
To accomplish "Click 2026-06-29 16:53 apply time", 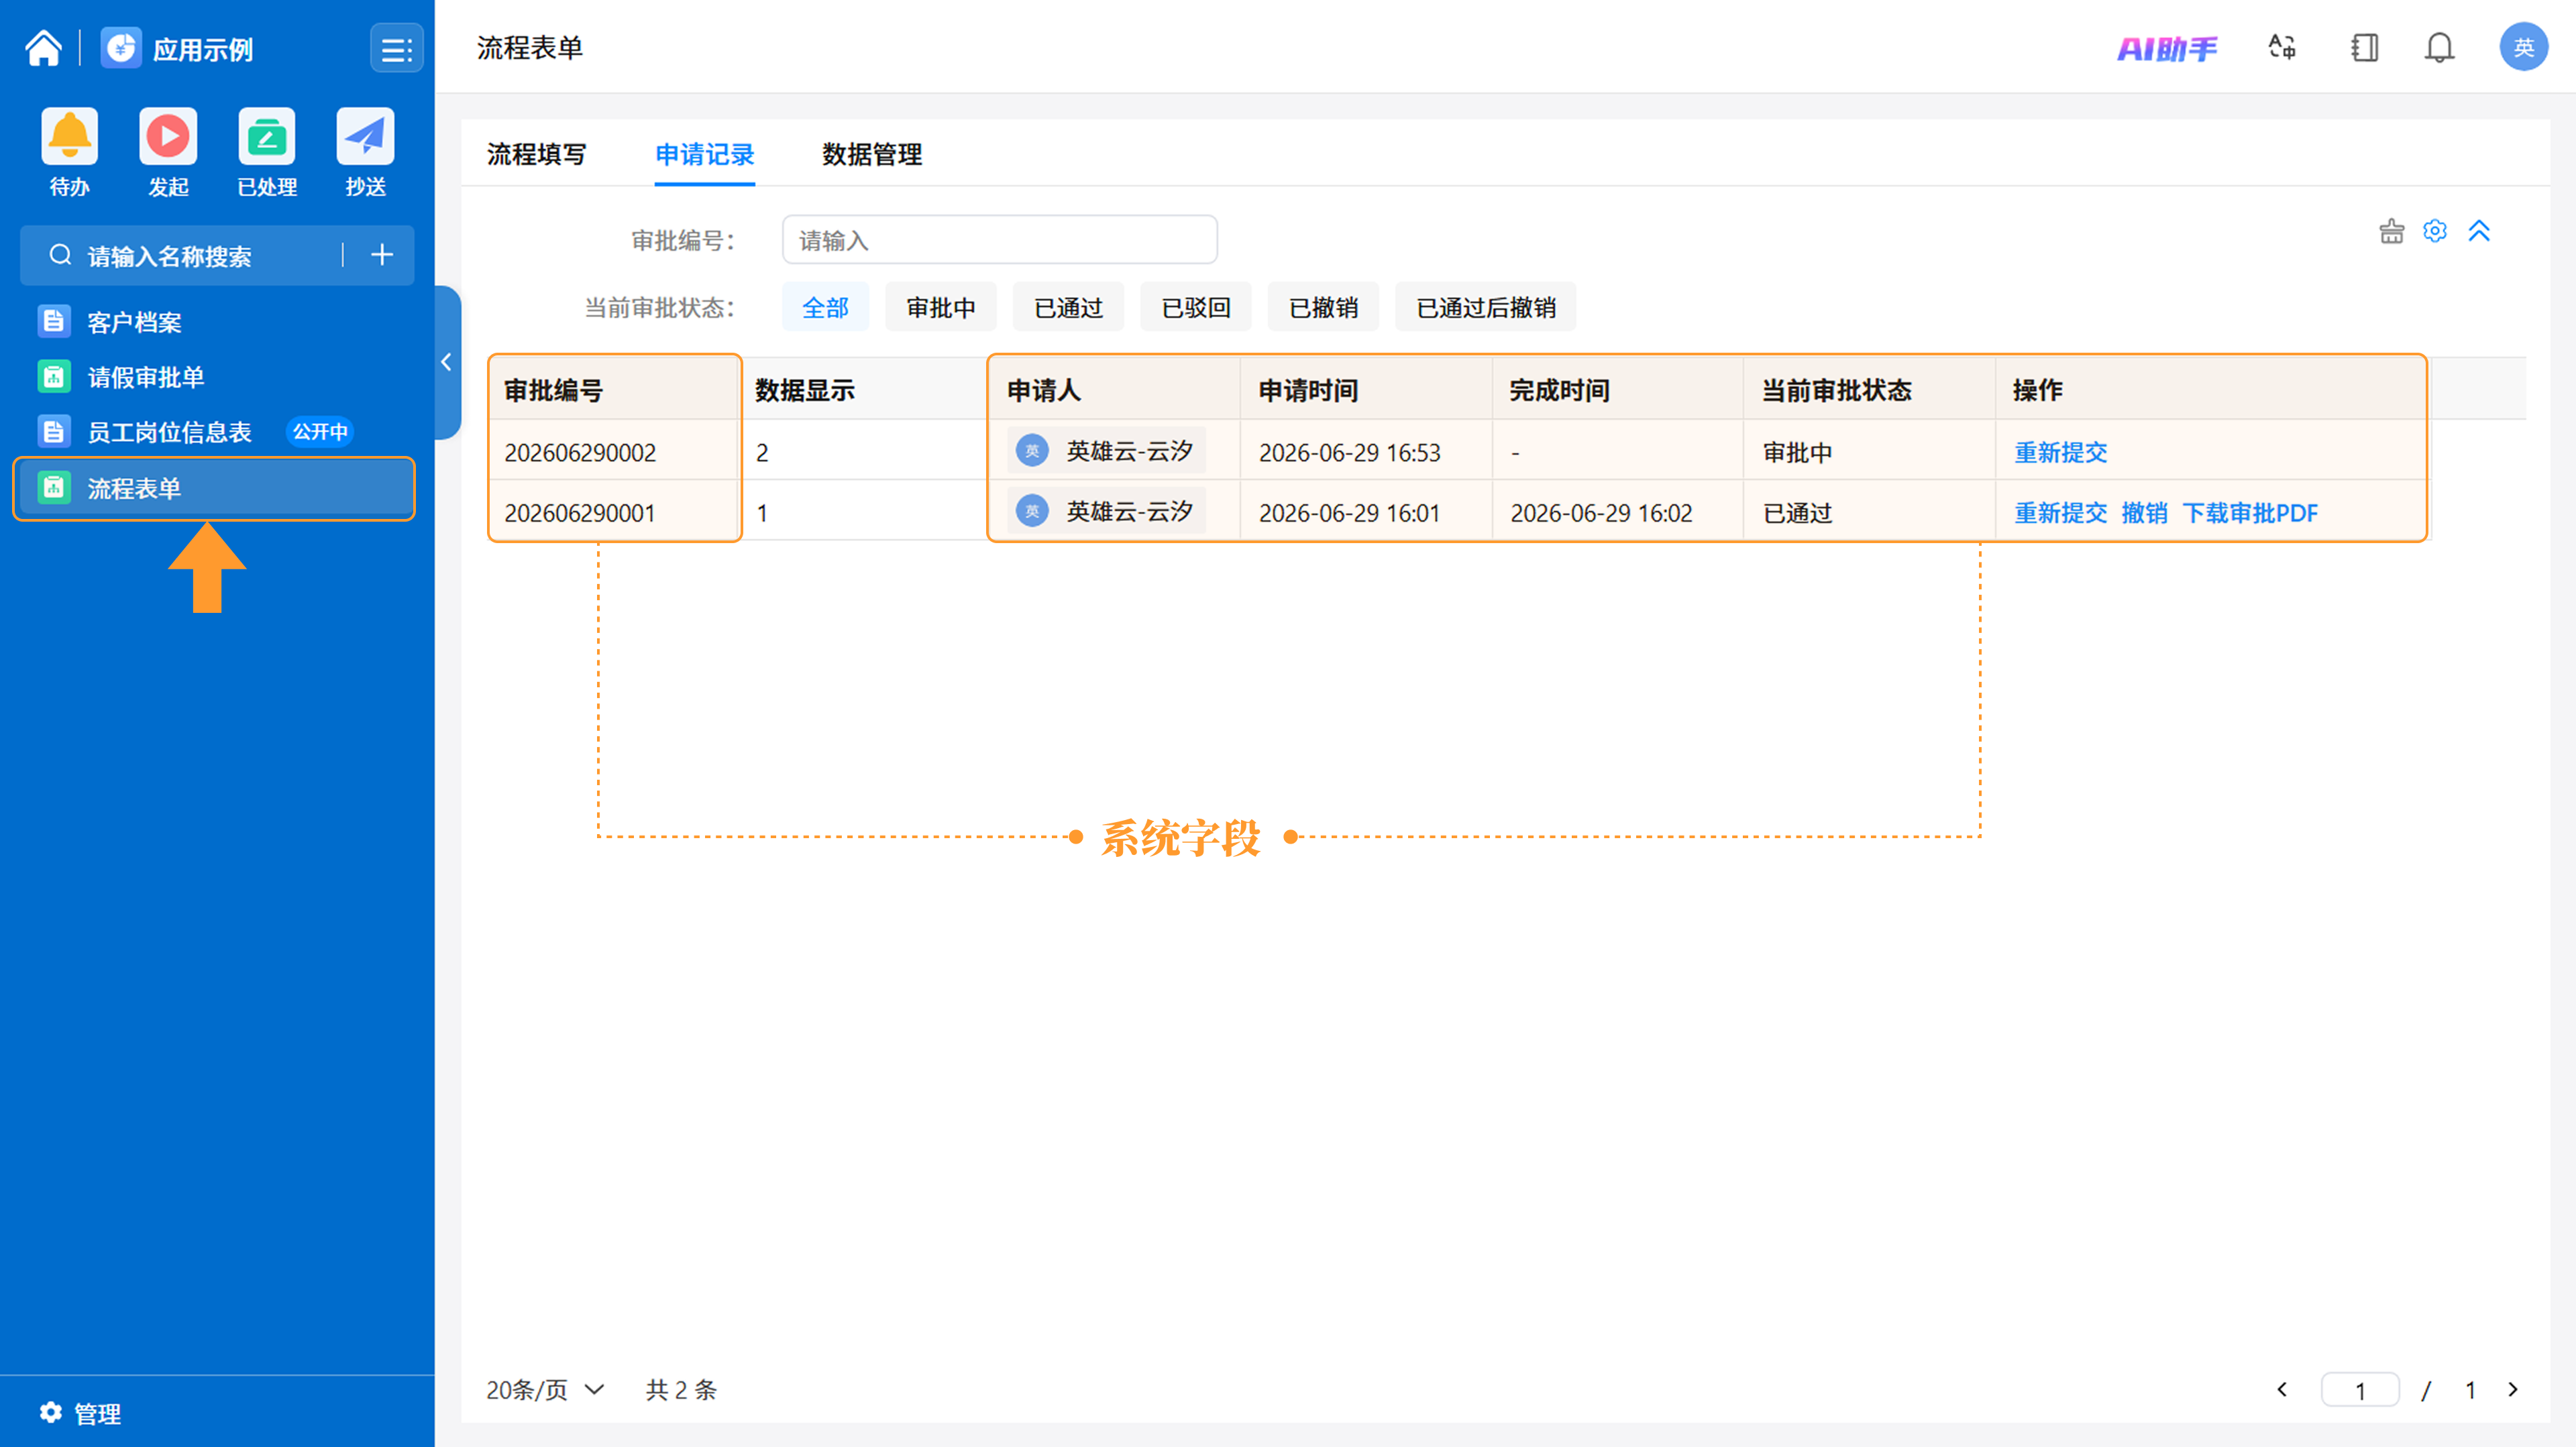I will (x=1349, y=453).
